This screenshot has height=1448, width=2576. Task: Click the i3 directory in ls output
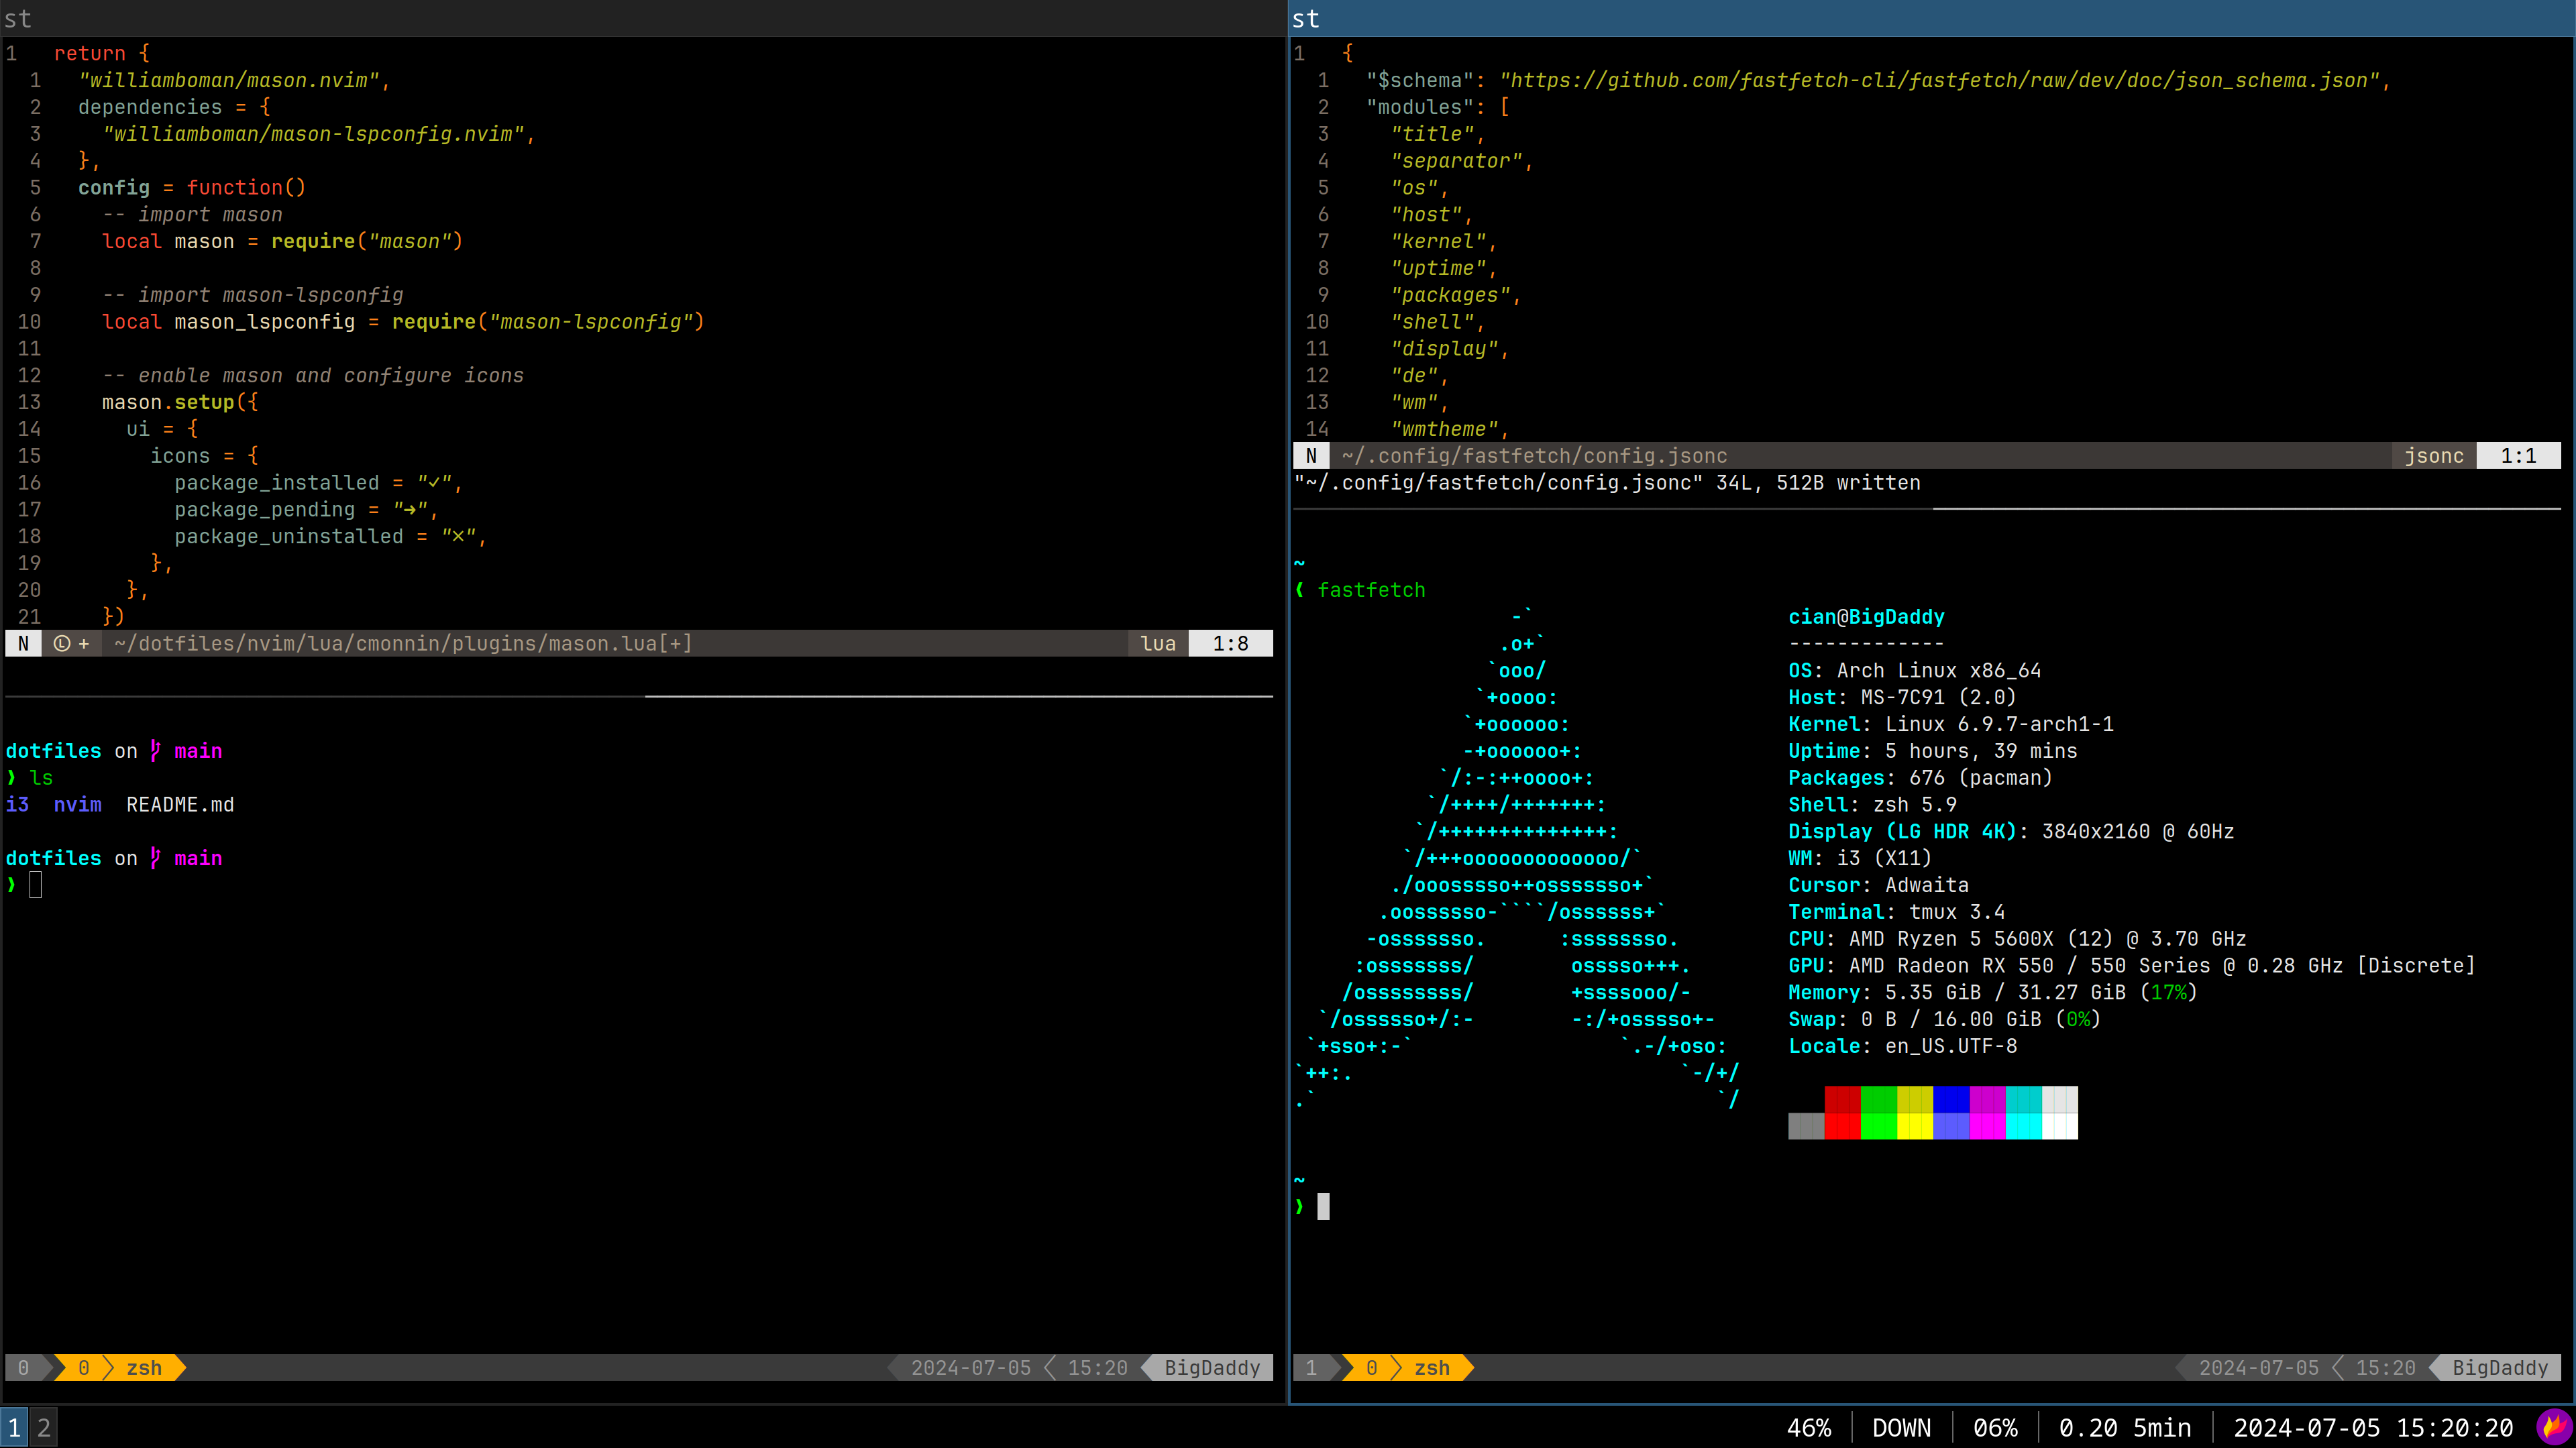click(x=18, y=805)
